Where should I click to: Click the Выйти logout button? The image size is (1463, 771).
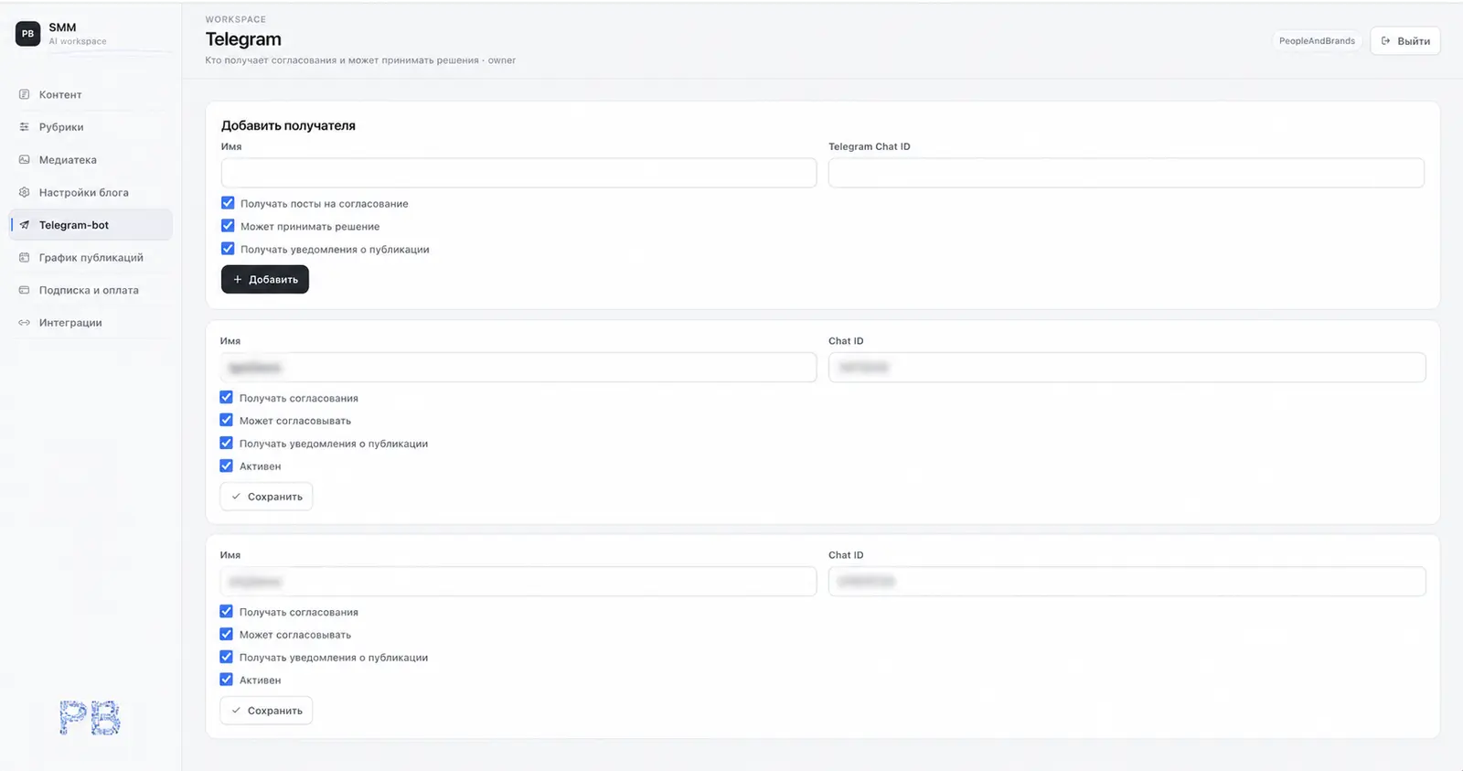(1405, 41)
